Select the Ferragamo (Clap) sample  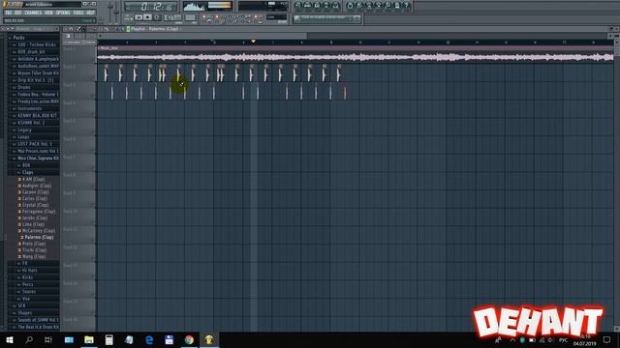39,211
